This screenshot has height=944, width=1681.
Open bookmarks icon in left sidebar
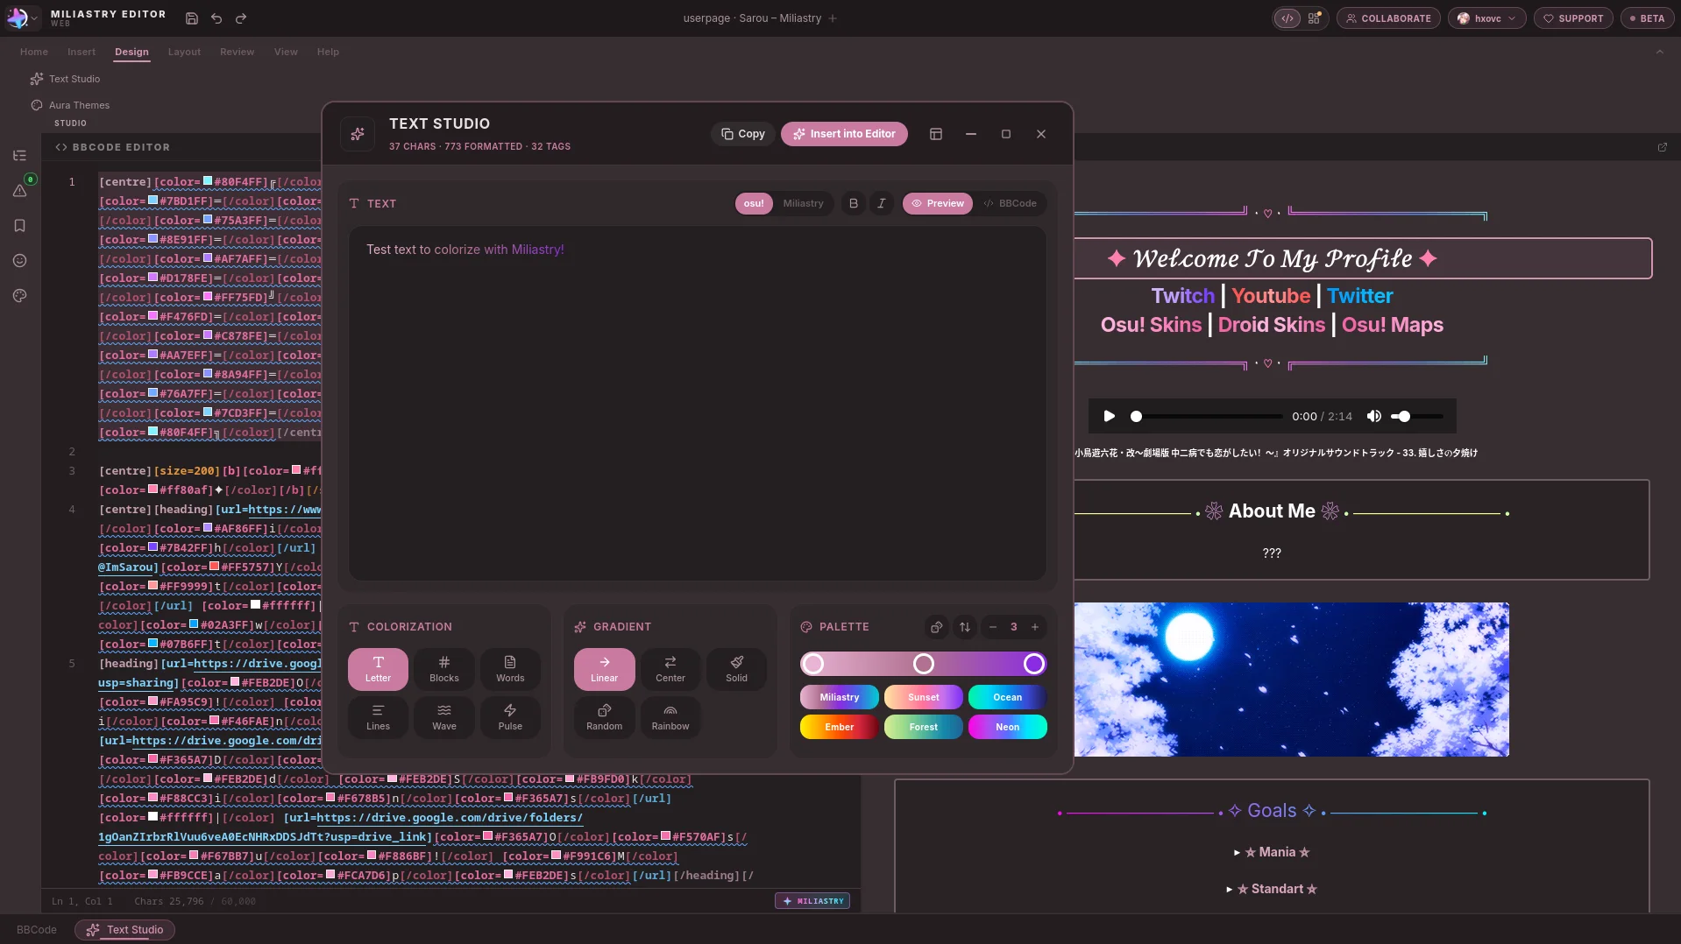[19, 226]
